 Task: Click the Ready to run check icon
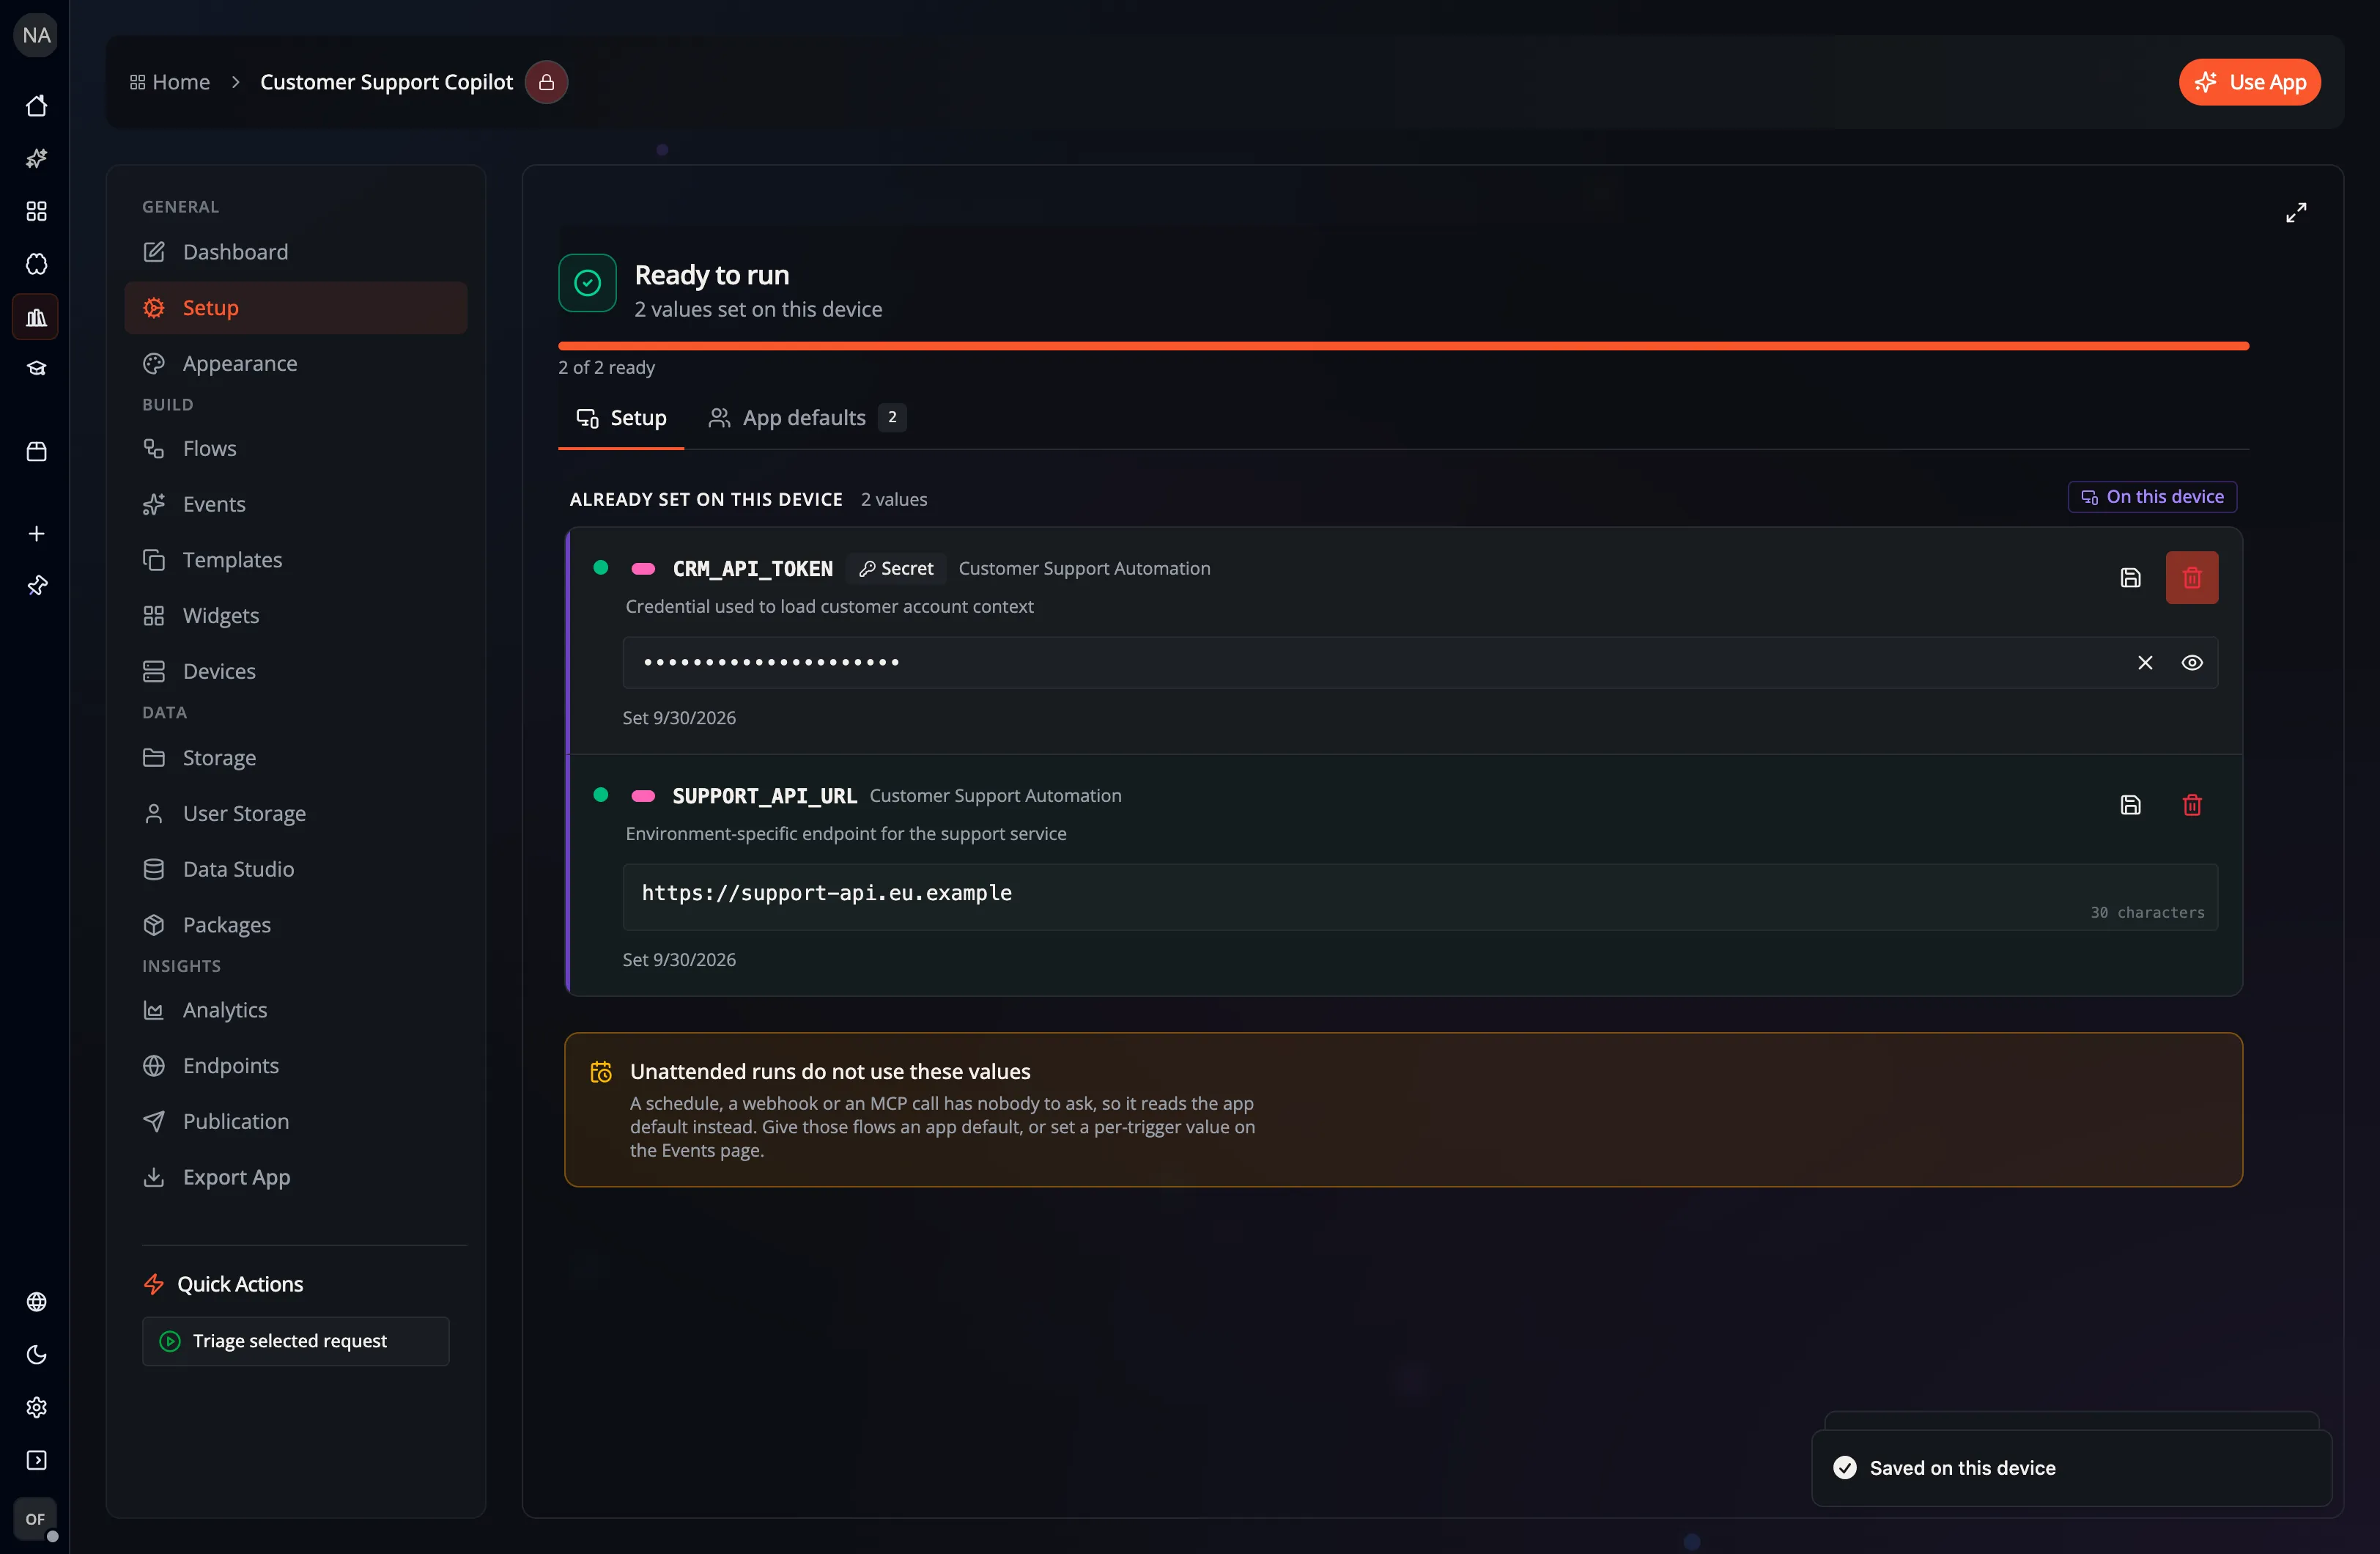(x=587, y=283)
